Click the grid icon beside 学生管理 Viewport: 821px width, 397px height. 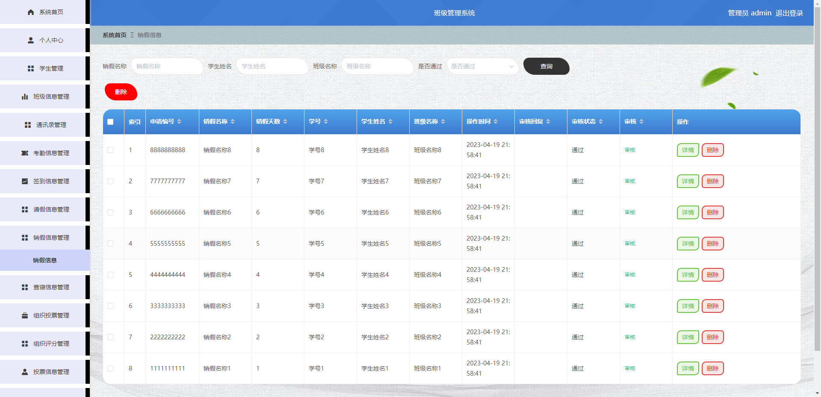tap(31, 69)
